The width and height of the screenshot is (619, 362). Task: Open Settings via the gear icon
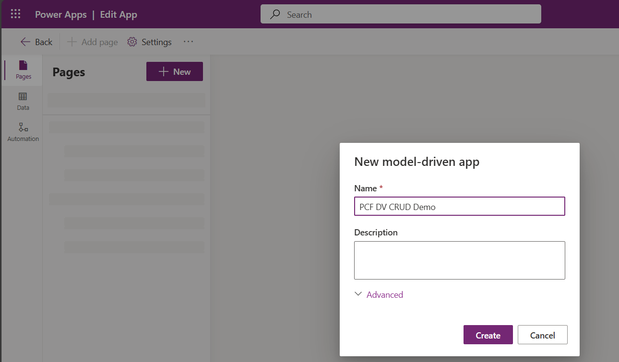click(x=132, y=42)
